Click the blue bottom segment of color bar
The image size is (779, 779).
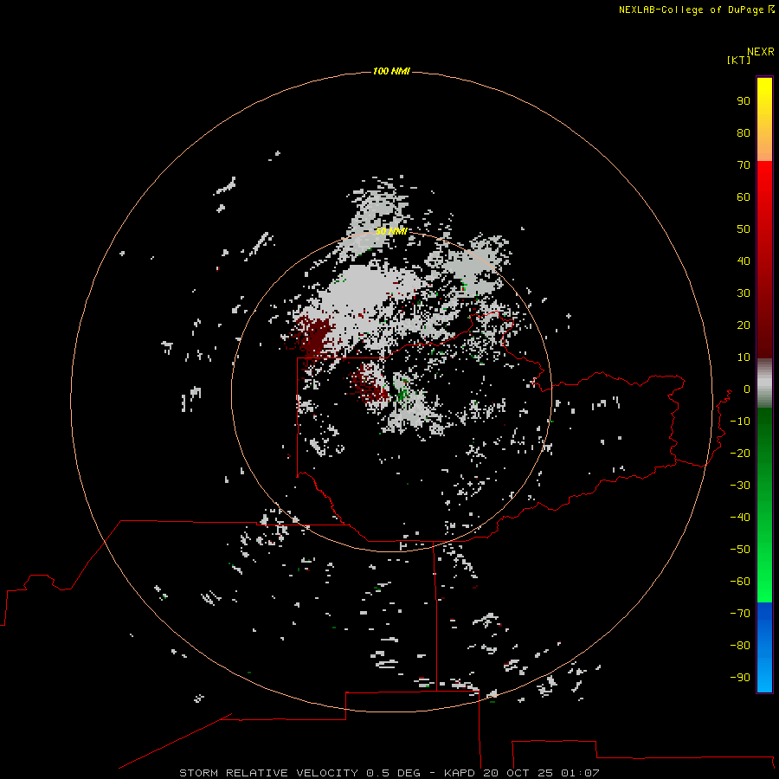(x=764, y=647)
